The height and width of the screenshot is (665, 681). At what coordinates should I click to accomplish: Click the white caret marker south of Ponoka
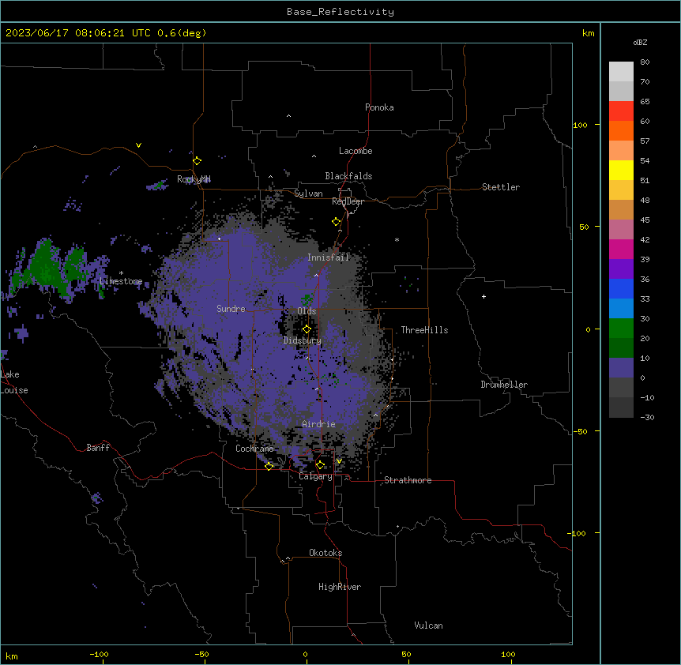pos(288,116)
